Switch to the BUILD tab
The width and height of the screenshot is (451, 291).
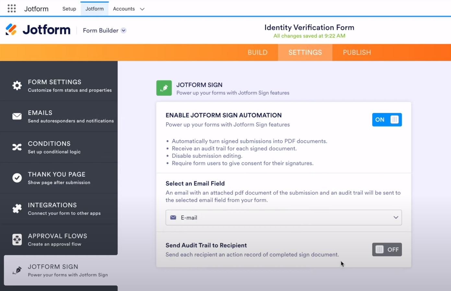tap(257, 53)
